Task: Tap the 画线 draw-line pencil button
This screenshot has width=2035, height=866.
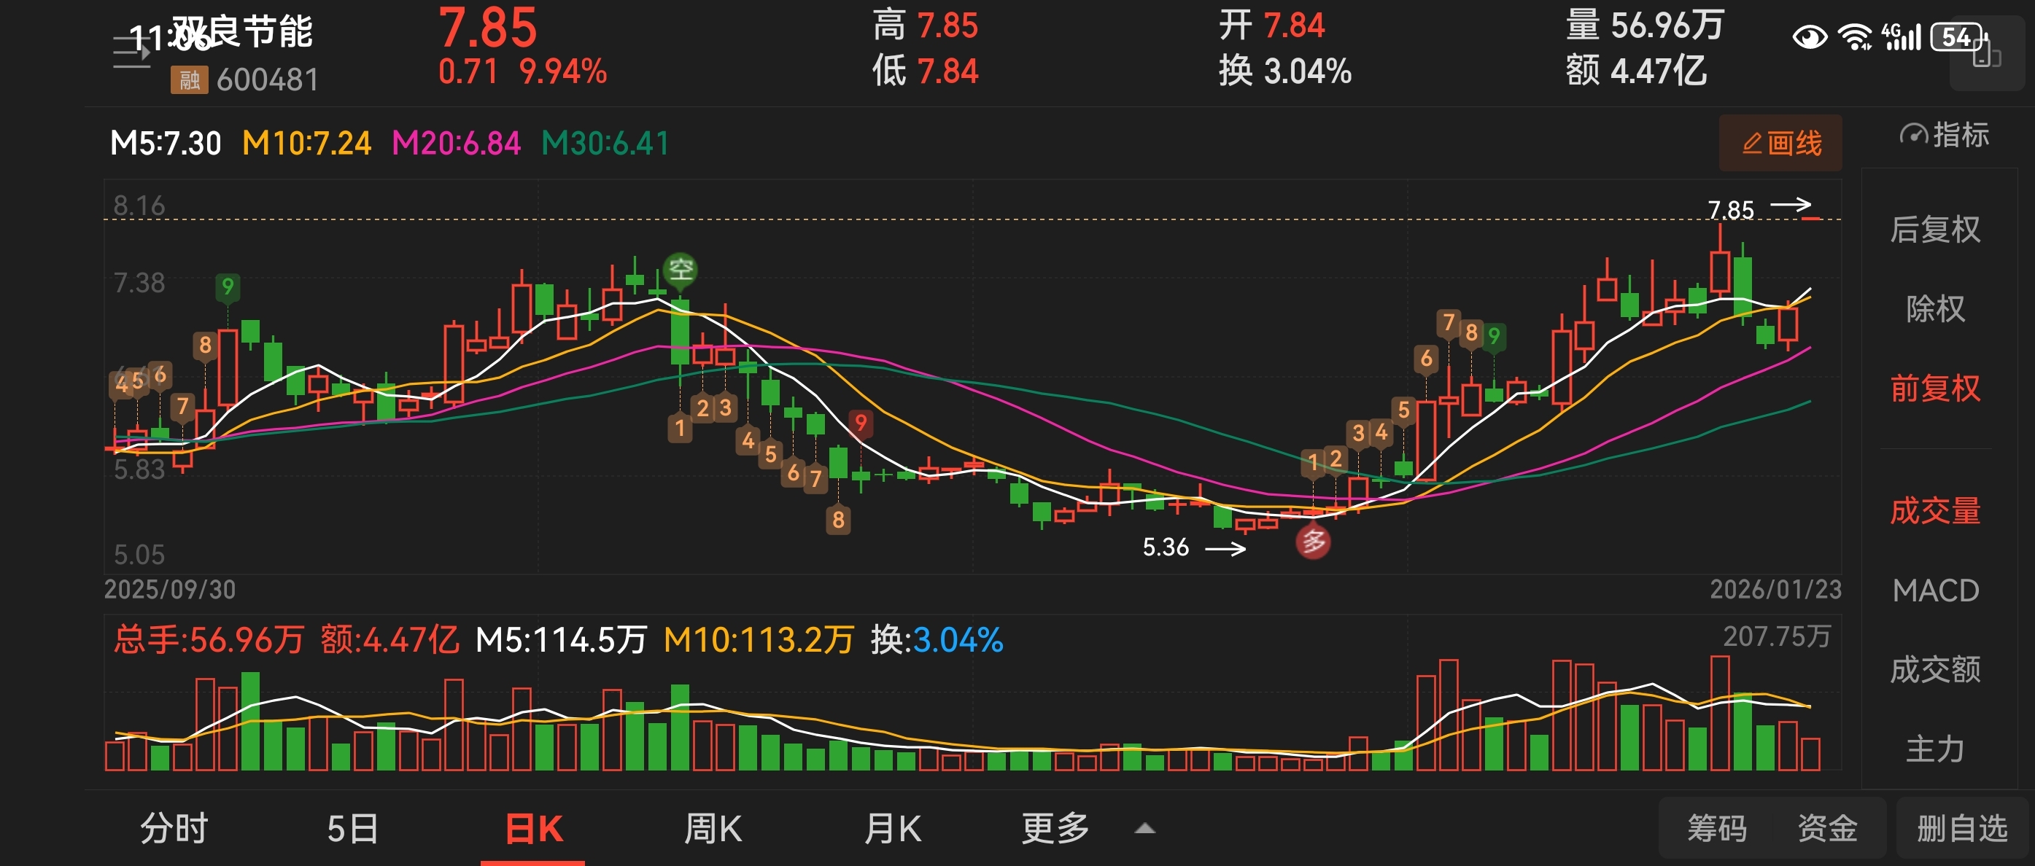Action: point(1780,144)
